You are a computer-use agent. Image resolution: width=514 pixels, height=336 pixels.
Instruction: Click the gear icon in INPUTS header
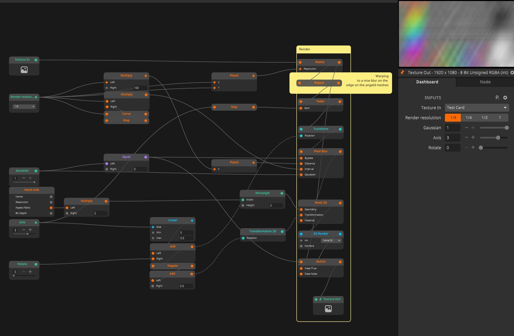coord(505,98)
